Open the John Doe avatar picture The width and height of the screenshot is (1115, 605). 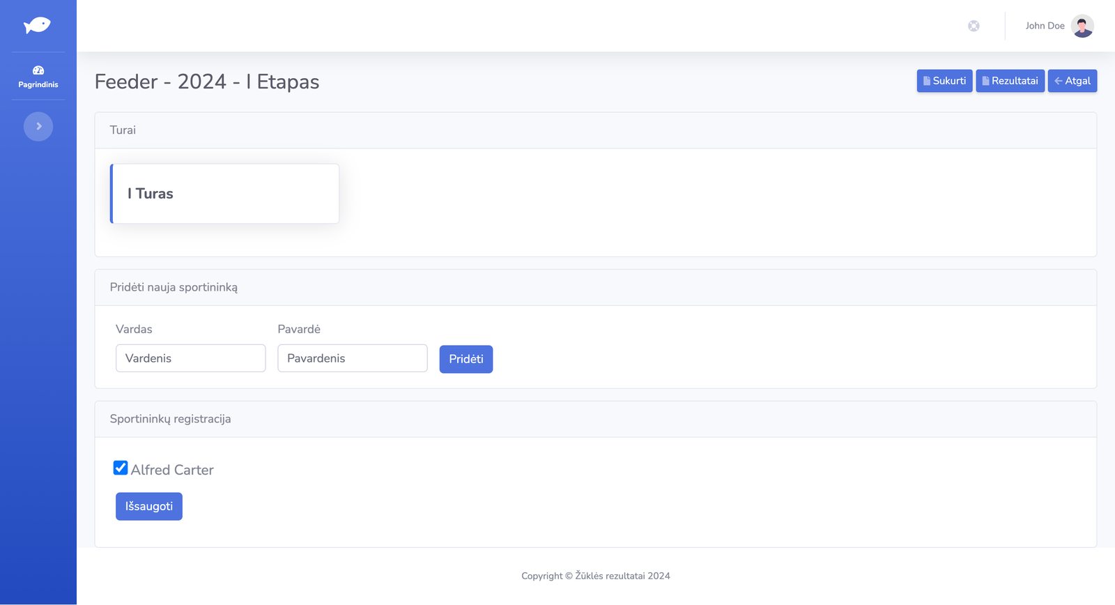pos(1082,26)
